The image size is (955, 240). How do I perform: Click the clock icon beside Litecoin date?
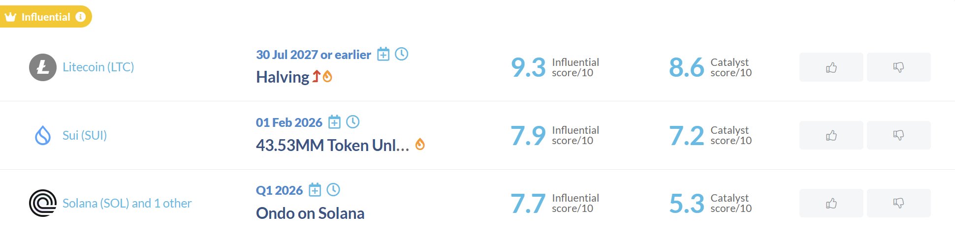[402, 54]
